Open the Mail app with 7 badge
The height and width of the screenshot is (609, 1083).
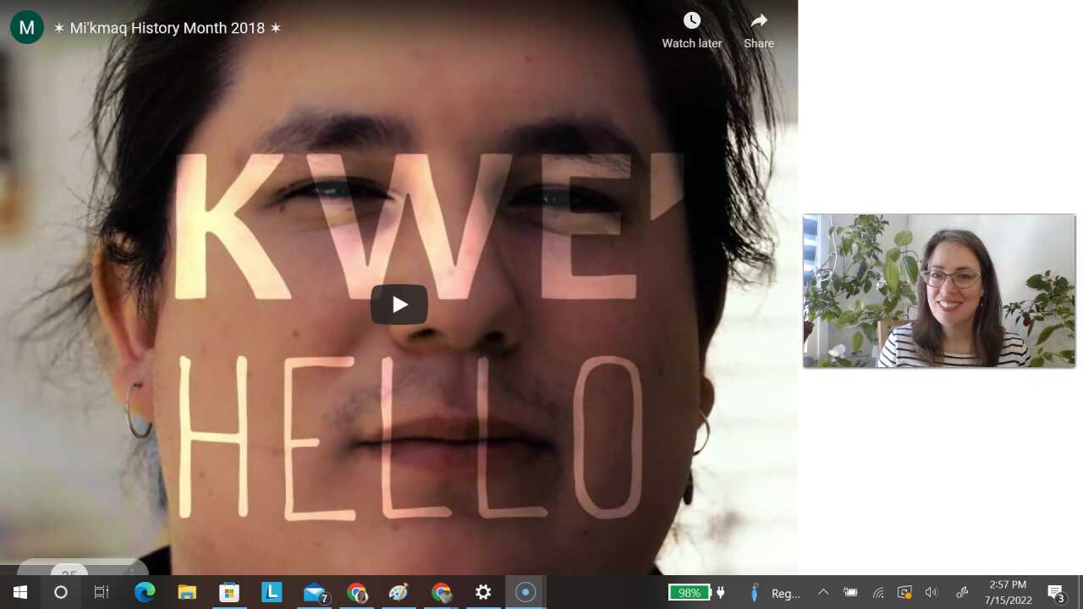point(315,592)
